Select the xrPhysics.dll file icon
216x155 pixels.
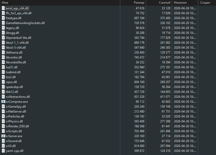coord(3,121)
